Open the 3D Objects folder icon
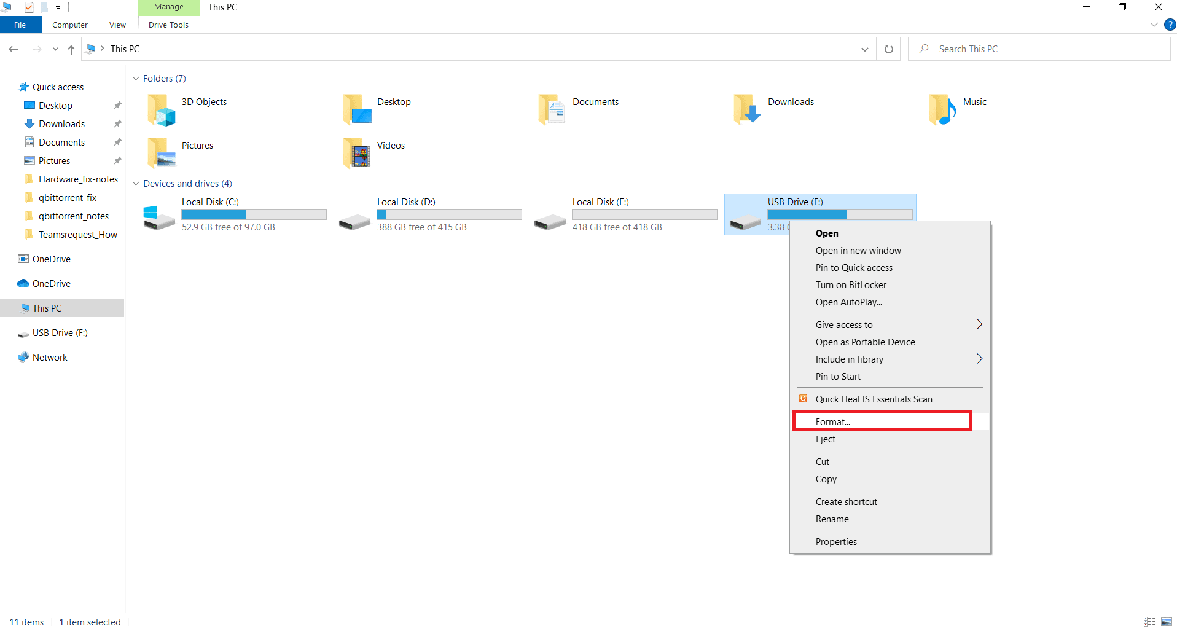This screenshot has height=631, width=1177. [x=161, y=110]
